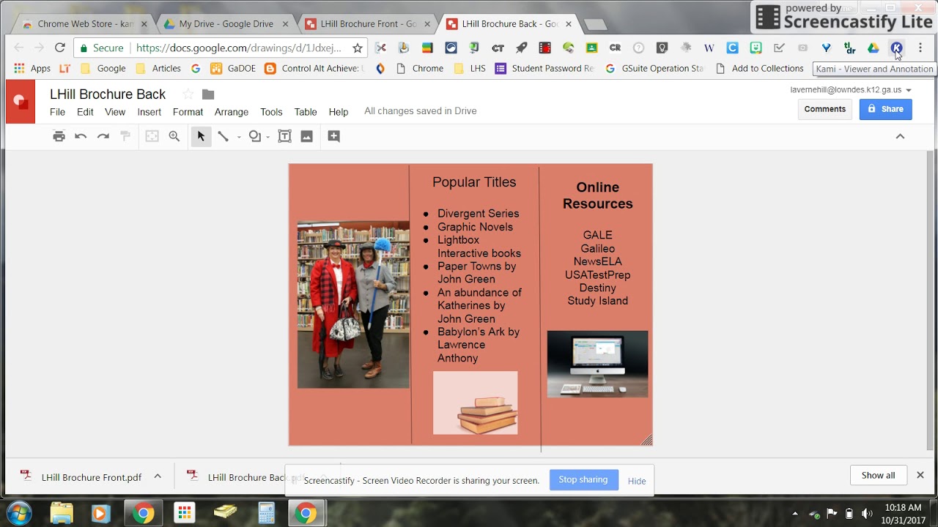This screenshot has width=938, height=527.
Task: Click the blue Share button
Action: 885,109
